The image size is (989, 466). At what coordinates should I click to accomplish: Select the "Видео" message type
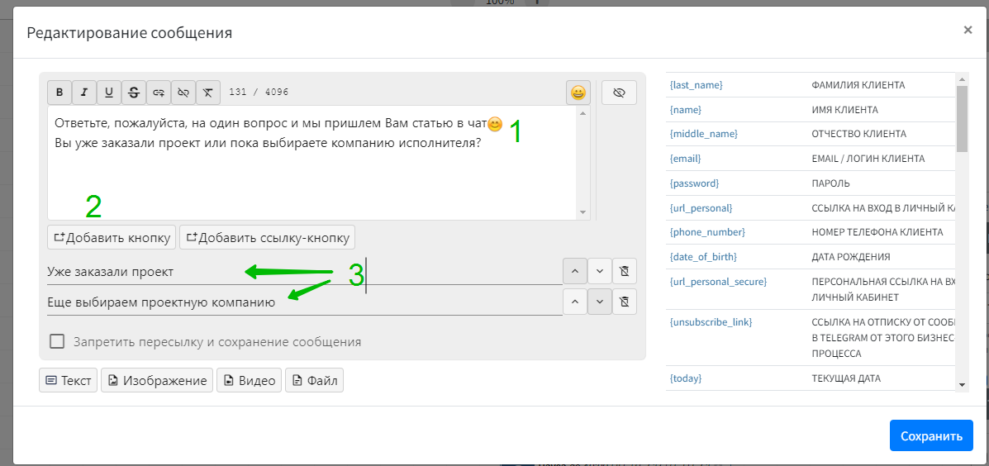click(249, 381)
